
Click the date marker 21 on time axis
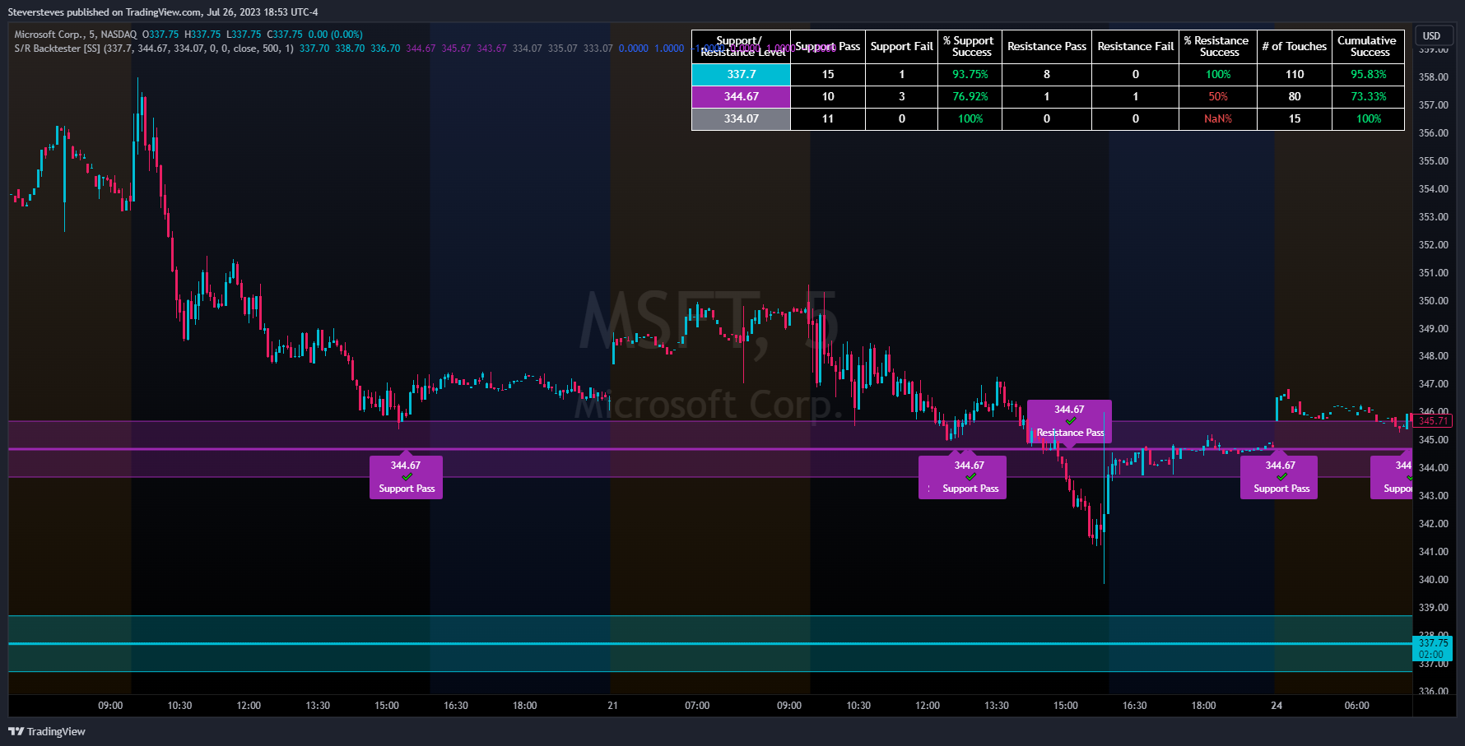click(x=612, y=706)
